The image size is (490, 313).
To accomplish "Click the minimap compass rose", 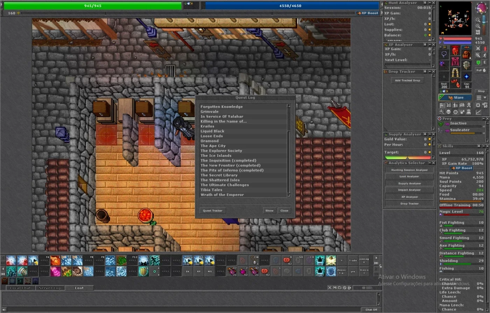I will click(x=481, y=7).
